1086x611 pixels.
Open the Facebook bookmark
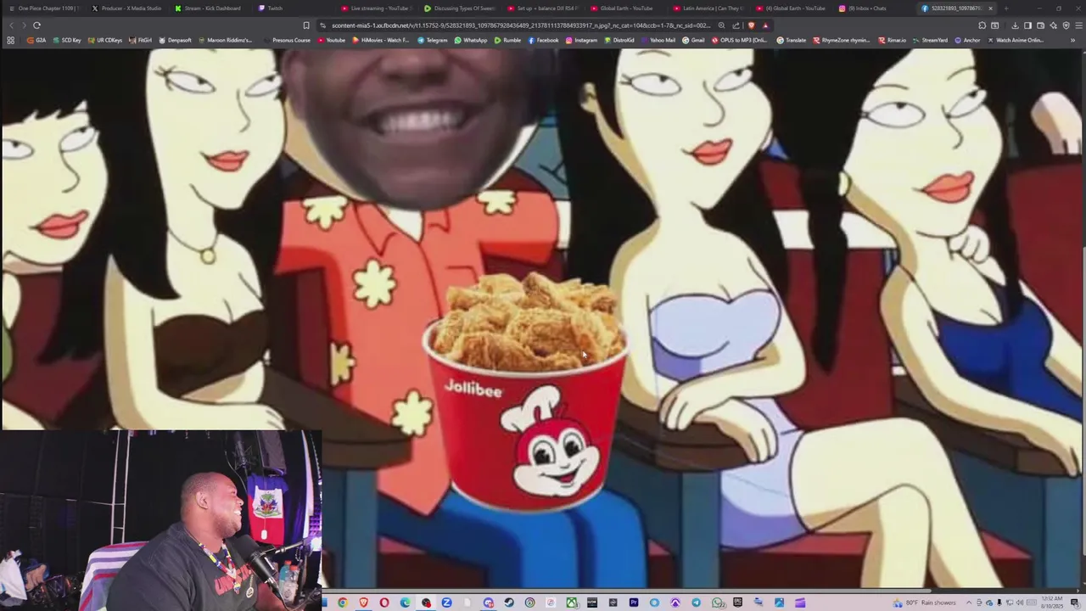click(x=543, y=40)
